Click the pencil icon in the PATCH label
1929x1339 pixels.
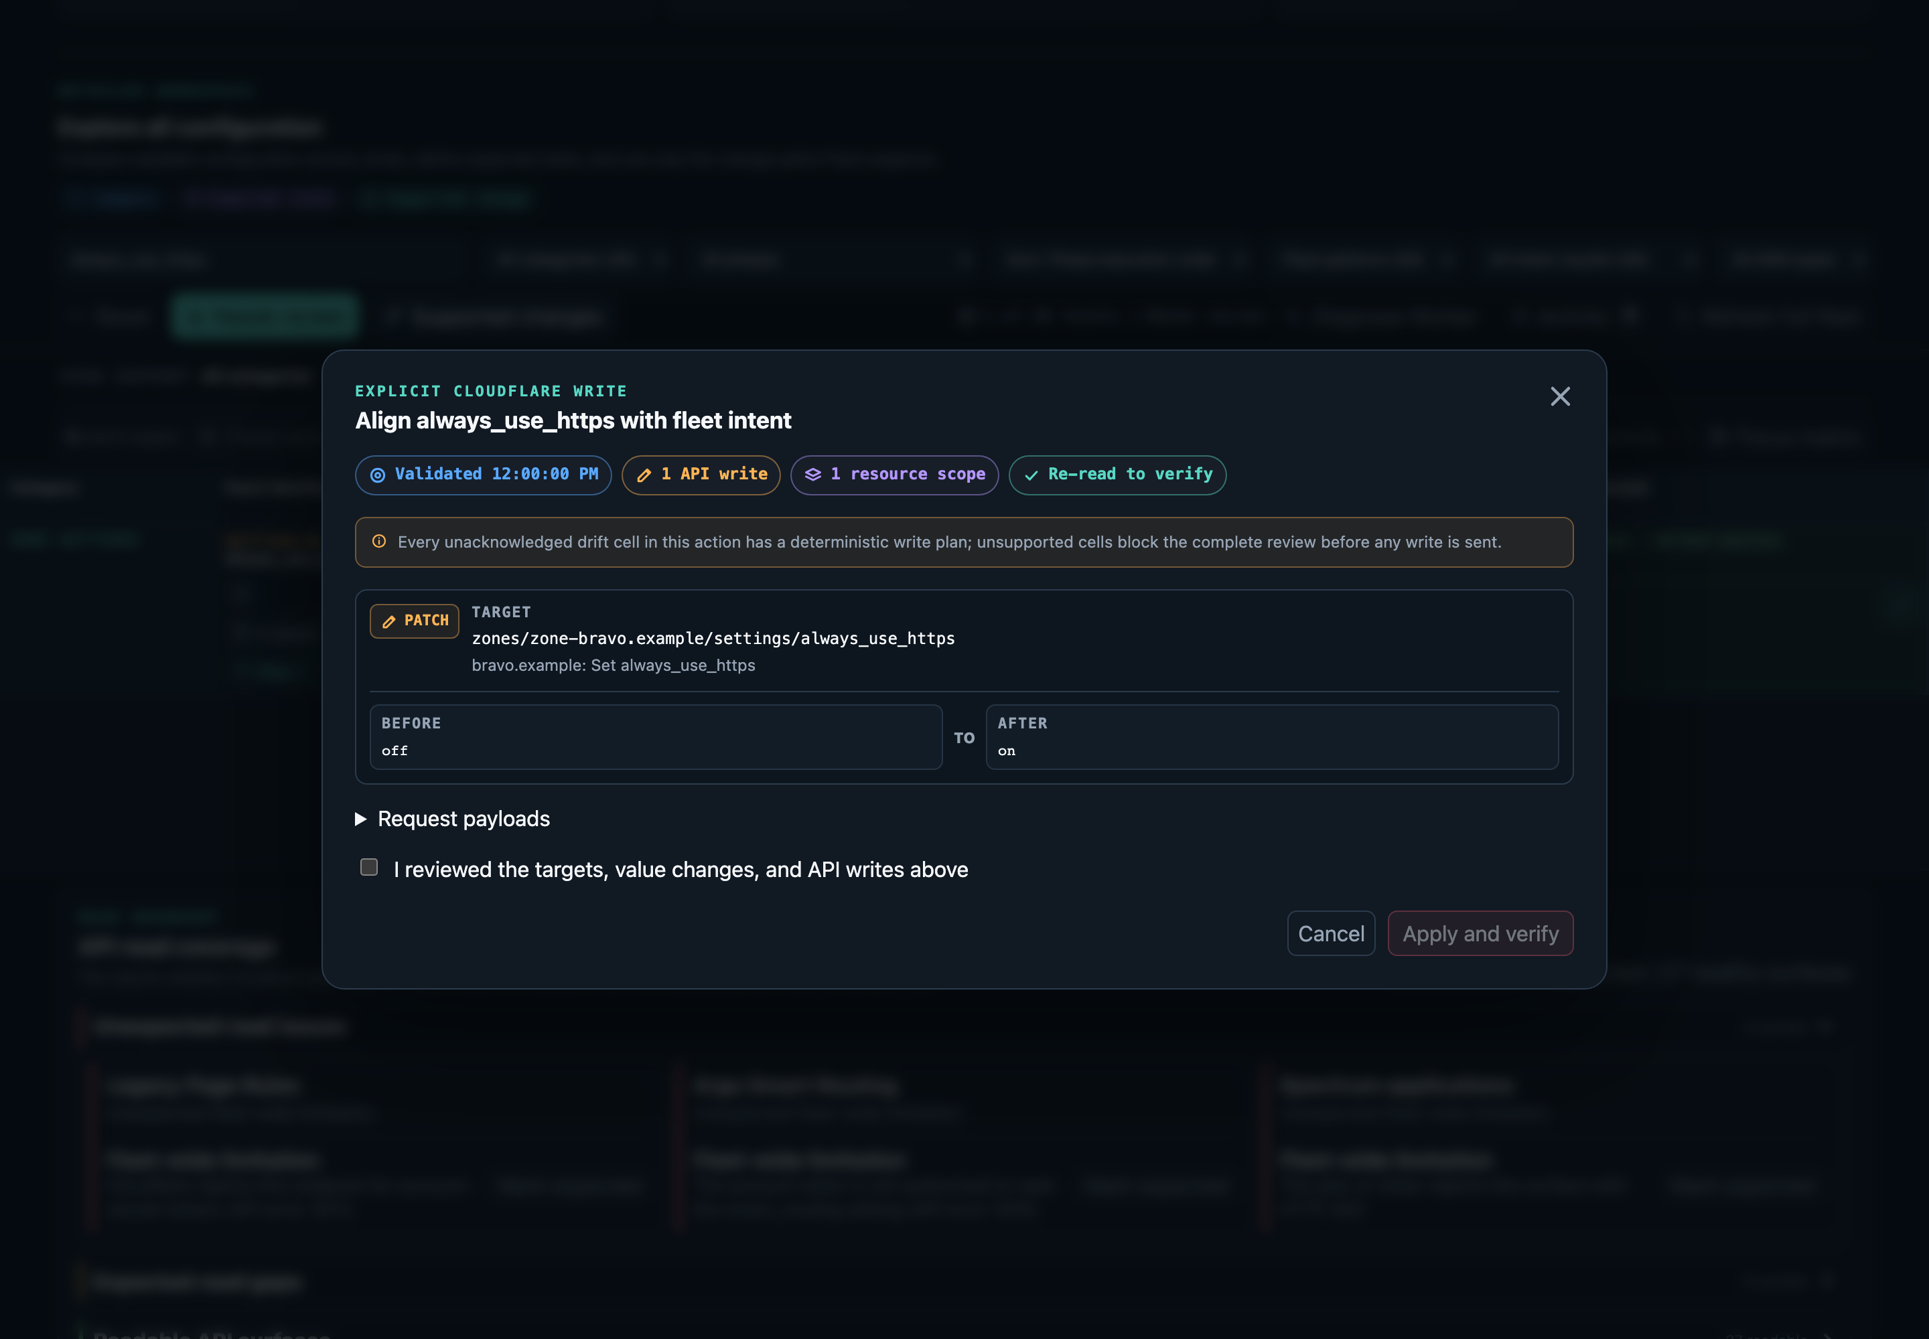pyautogui.click(x=388, y=622)
